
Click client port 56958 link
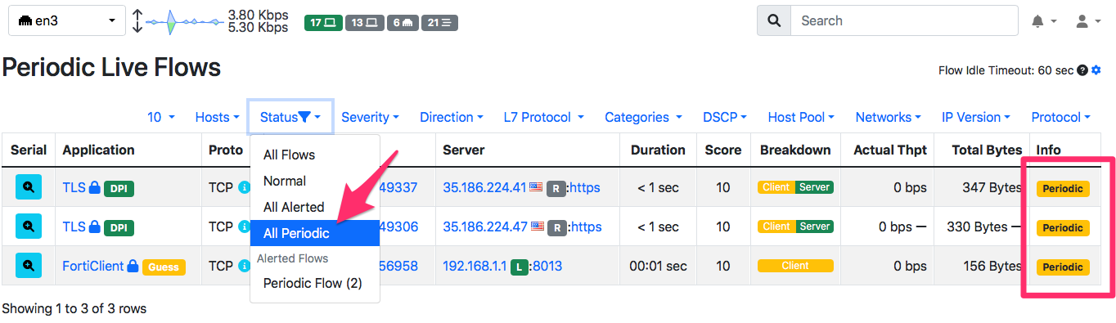tap(398, 266)
